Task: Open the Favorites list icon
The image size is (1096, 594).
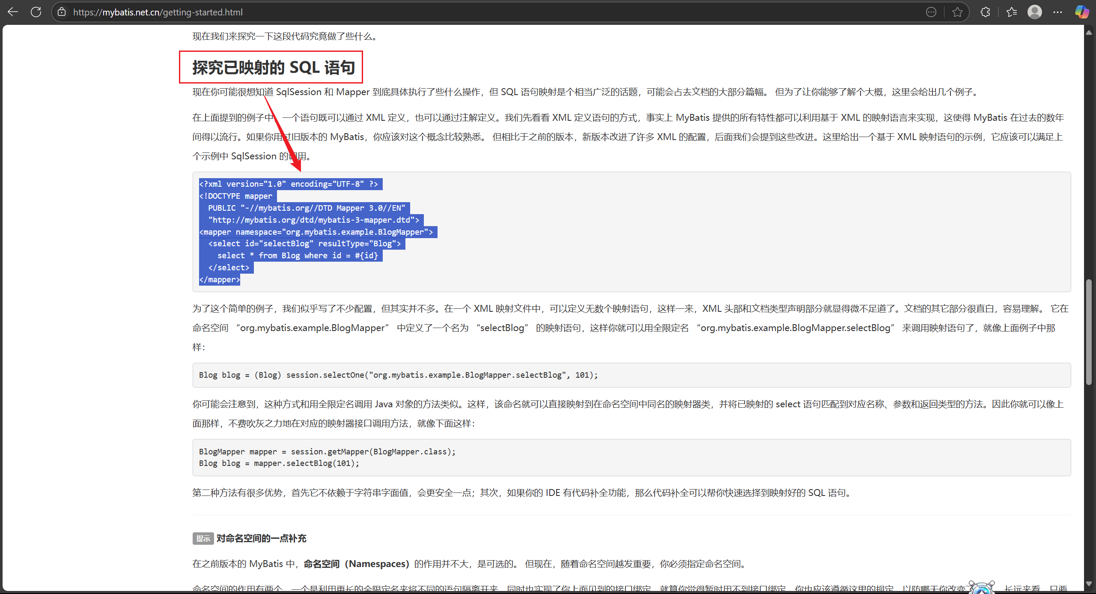Action: coord(1012,12)
